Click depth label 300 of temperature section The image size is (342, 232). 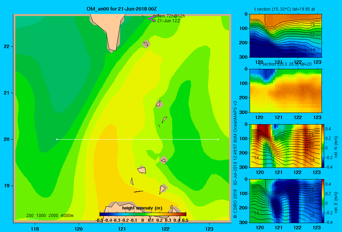[244, 57]
